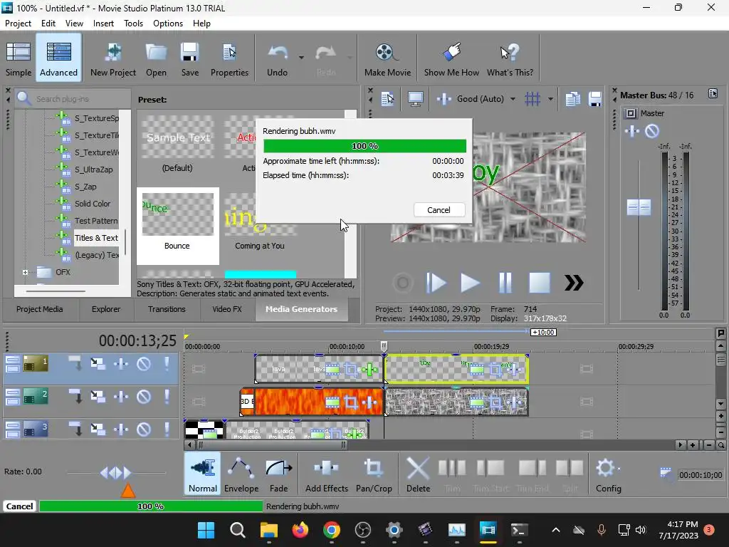Image resolution: width=729 pixels, height=547 pixels.
Task: Open the Config toolbar settings
Action: pyautogui.click(x=608, y=474)
